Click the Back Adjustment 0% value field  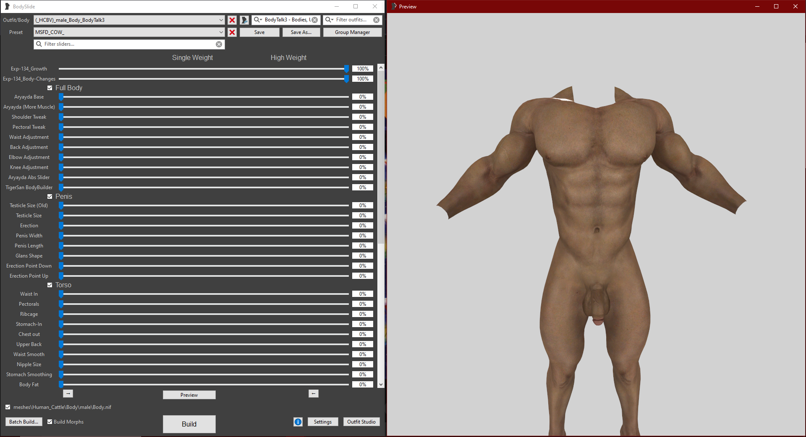(x=363, y=147)
